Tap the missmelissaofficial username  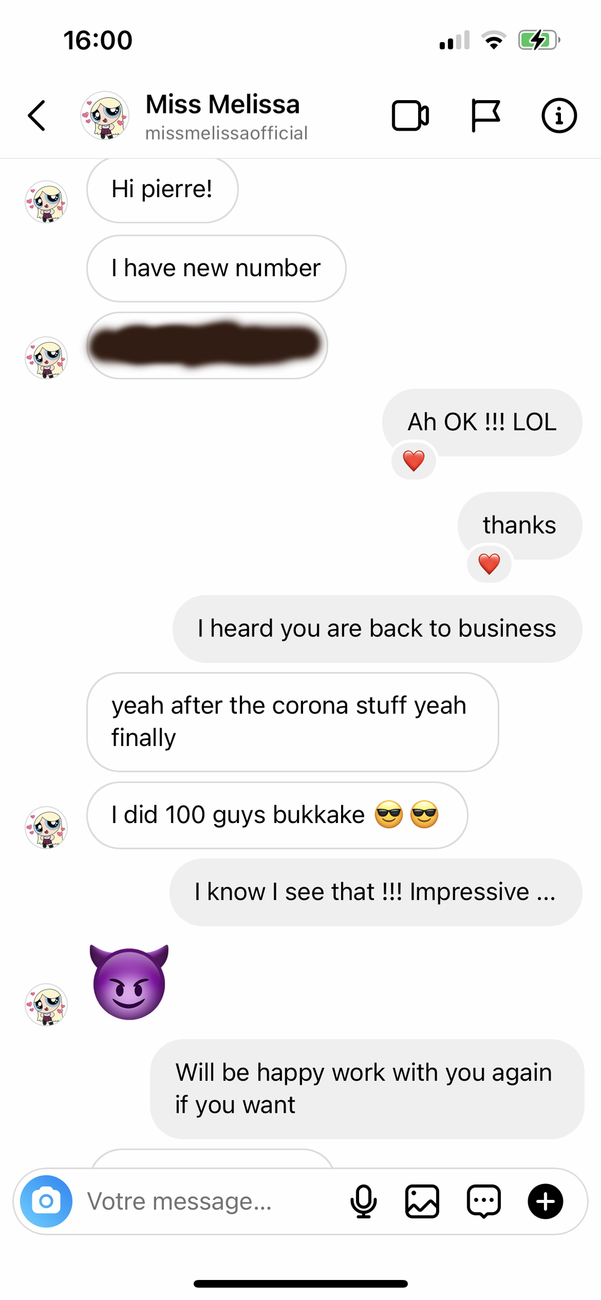[226, 133]
